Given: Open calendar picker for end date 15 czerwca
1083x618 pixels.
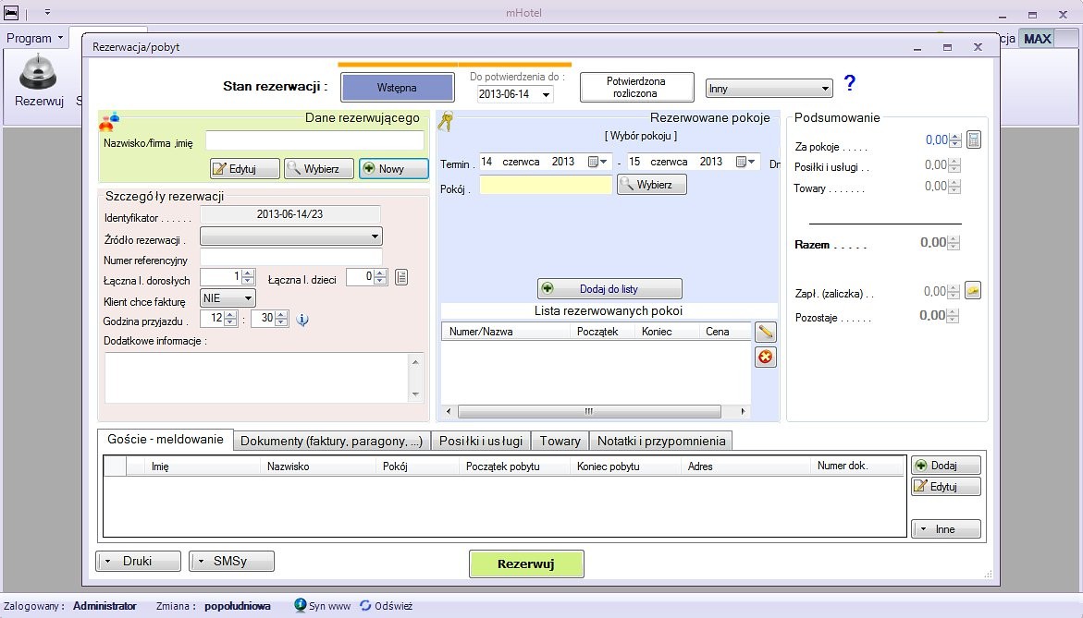Looking at the screenshot, I should click(745, 162).
